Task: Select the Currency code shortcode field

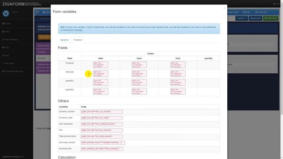Action: tap(102, 118)
